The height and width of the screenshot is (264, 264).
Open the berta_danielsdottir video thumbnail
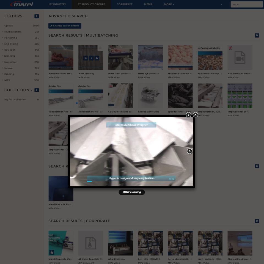[x=180, y=243]
